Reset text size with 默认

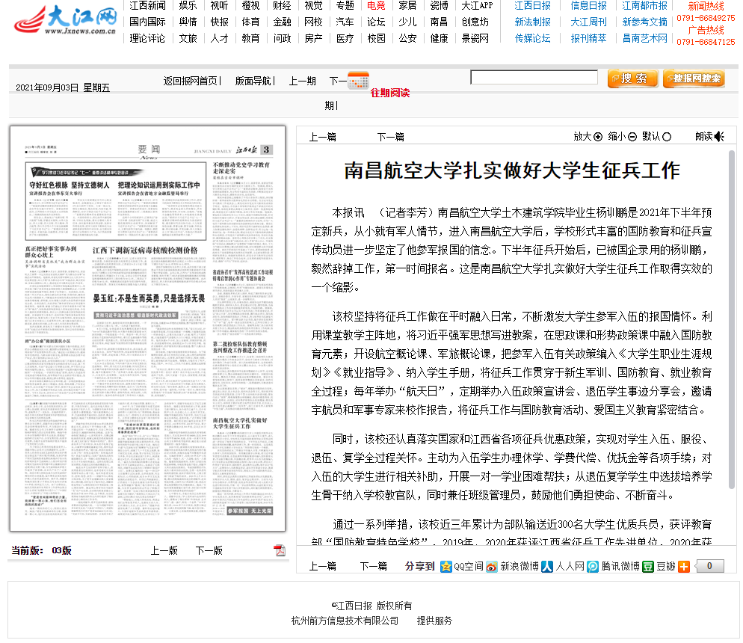(x=656, y=136)
